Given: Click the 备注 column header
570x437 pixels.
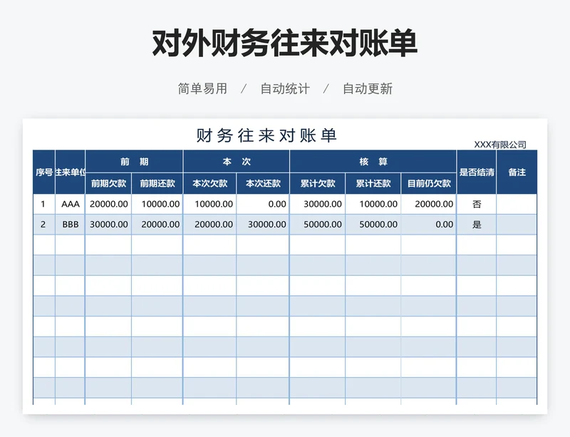Looking at the screenshot, I should 517,172.
